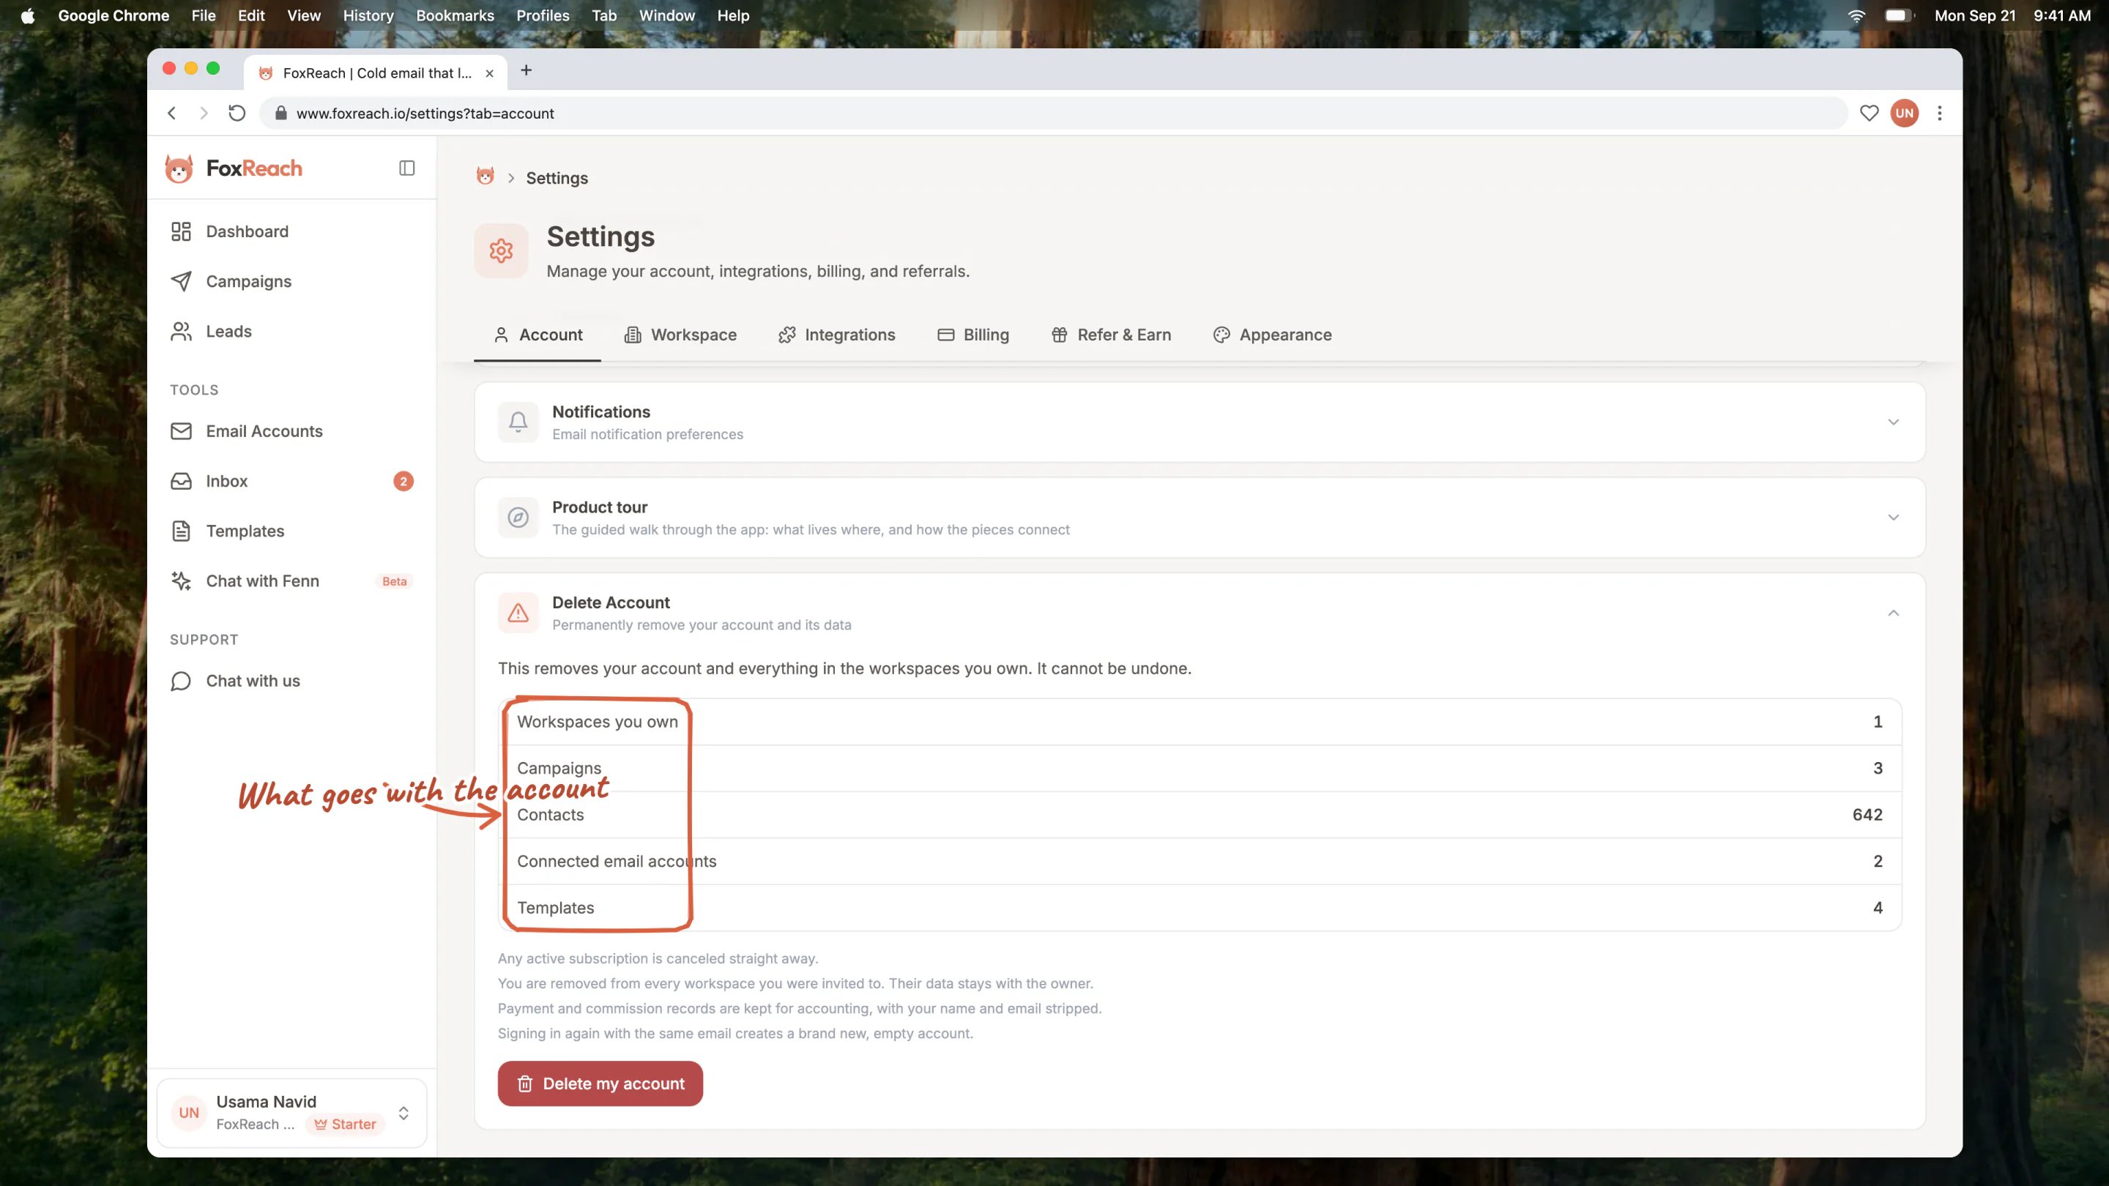Open the Chrome three-dot menu
Image resolution: width=2109 pixels, height=1186 pixels.
point(1940,113)
